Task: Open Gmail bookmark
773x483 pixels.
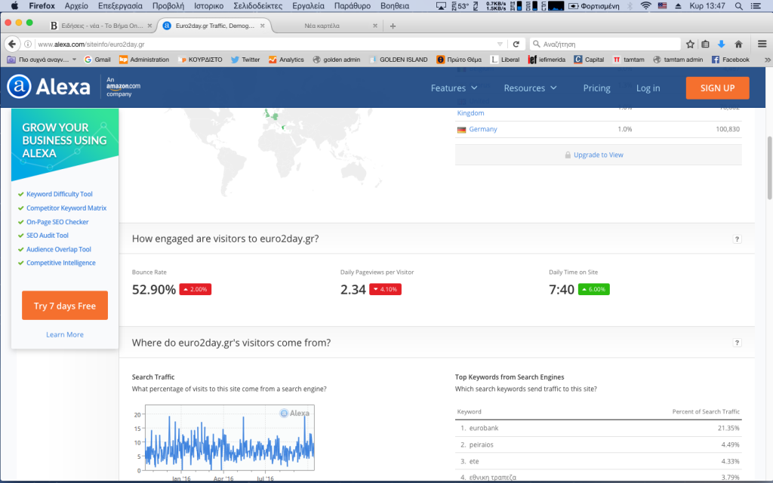Action: tap(97, 60)
